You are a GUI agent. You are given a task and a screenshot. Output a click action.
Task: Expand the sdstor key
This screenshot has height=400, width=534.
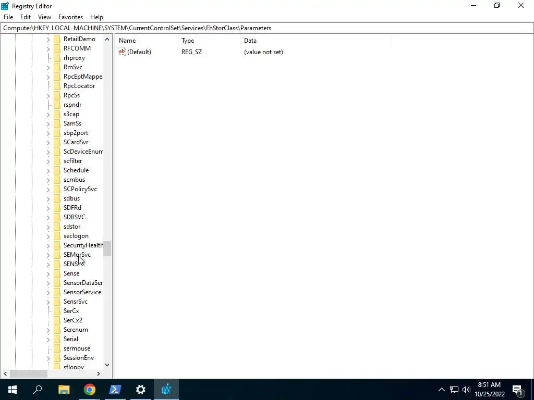tap(48, 227)
